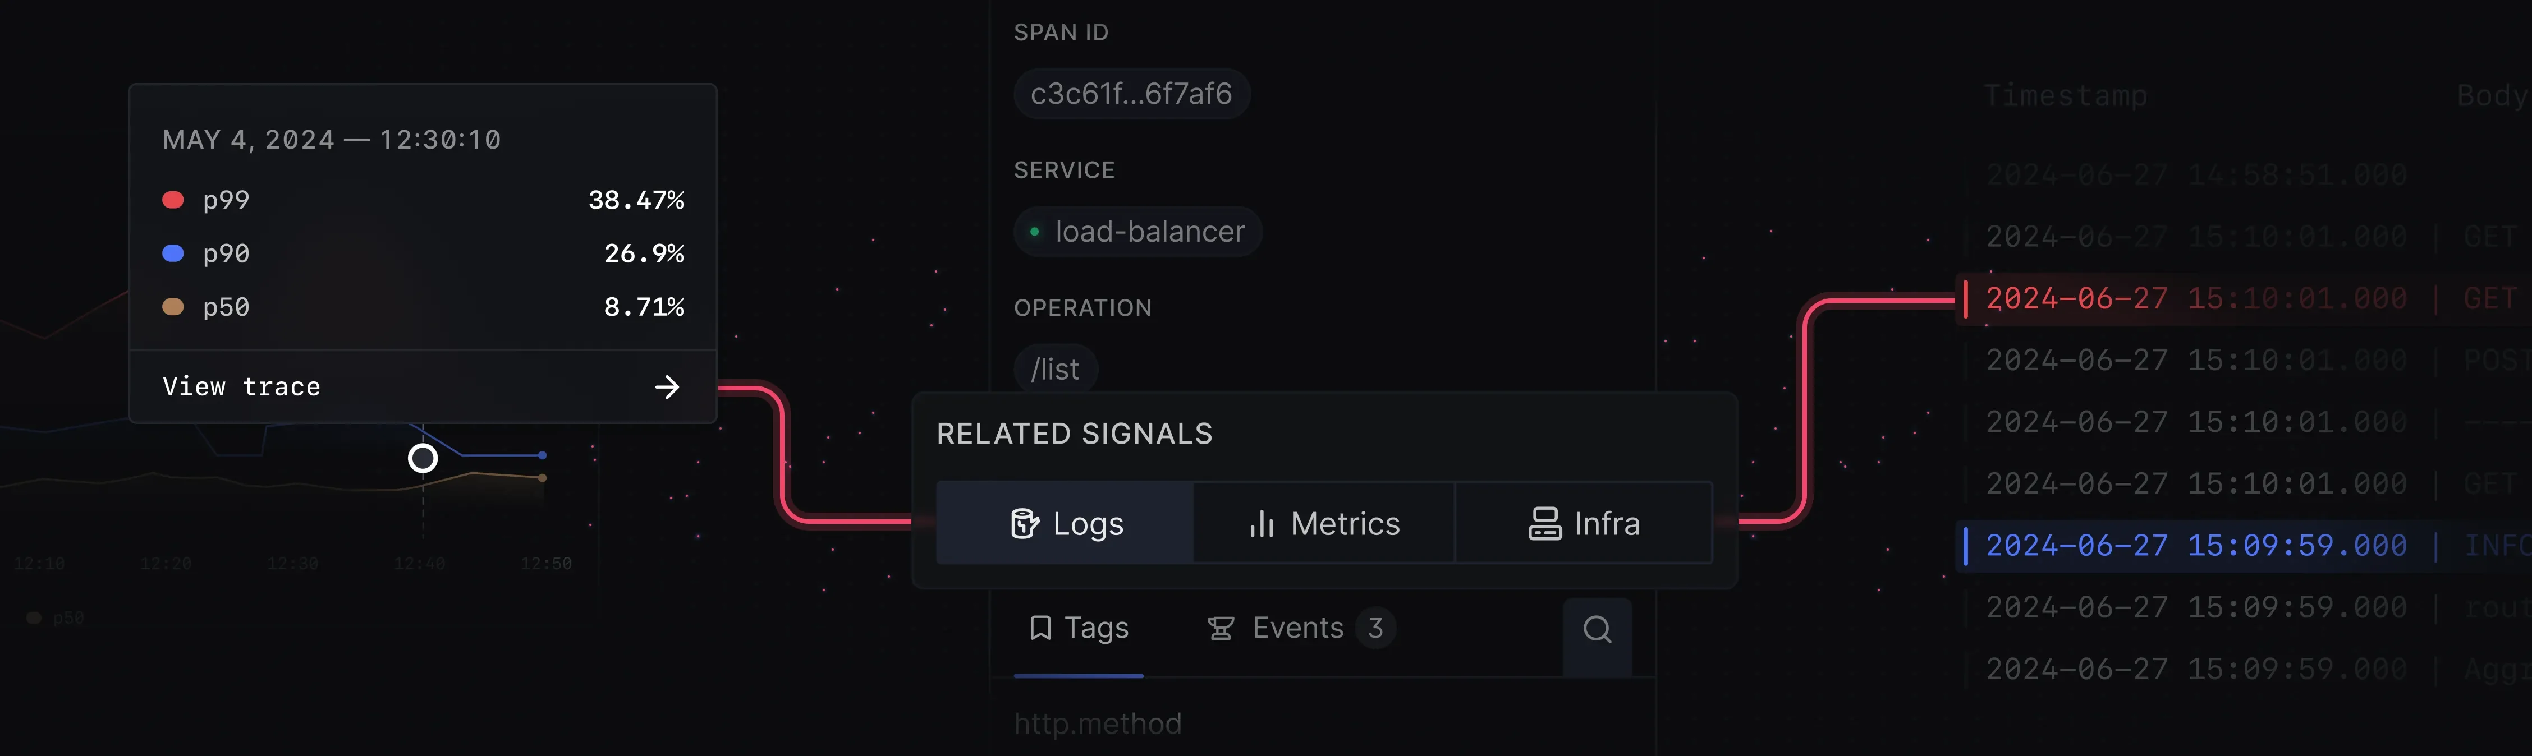Click the /list operation chip

(1054, 370)
